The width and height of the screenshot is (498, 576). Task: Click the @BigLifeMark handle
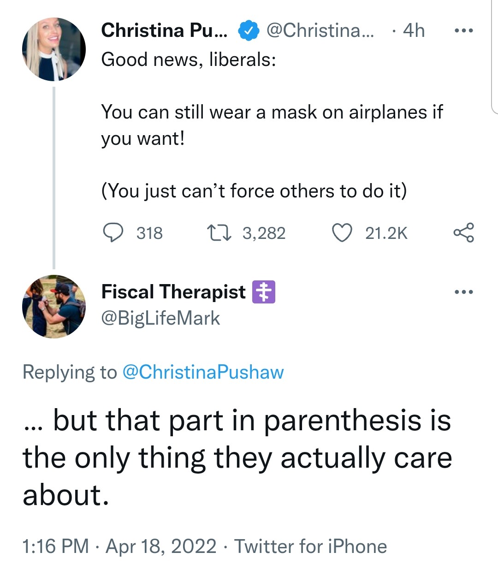click(160, 318)
